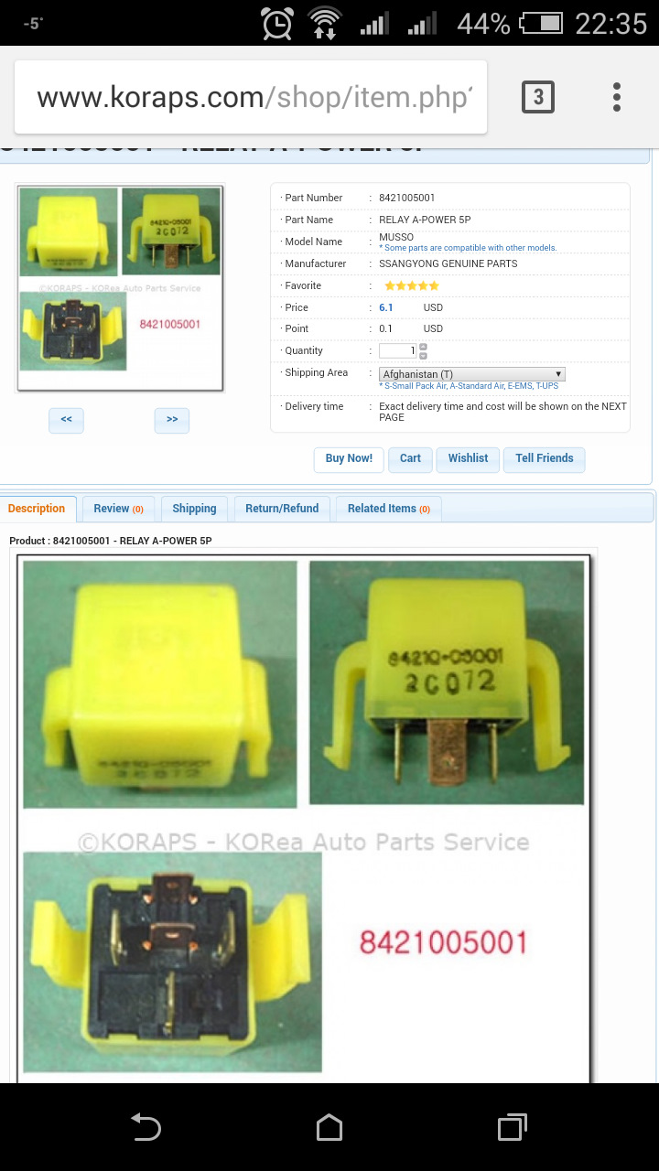Open the browser three-dot overflow menu
Screen dimensions: 659x1171
coord(617,97)
